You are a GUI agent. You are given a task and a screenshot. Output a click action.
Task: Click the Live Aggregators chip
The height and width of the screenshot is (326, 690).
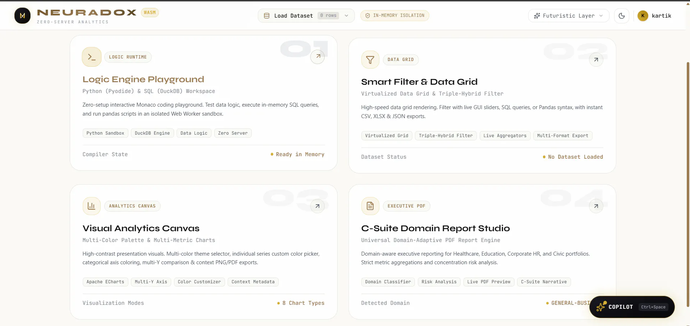505,136
